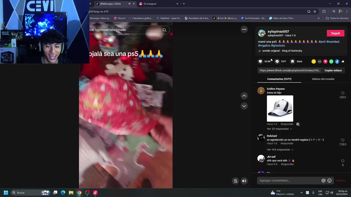
Task: Go to previous video with up arrow
Action: coord(244,96)
